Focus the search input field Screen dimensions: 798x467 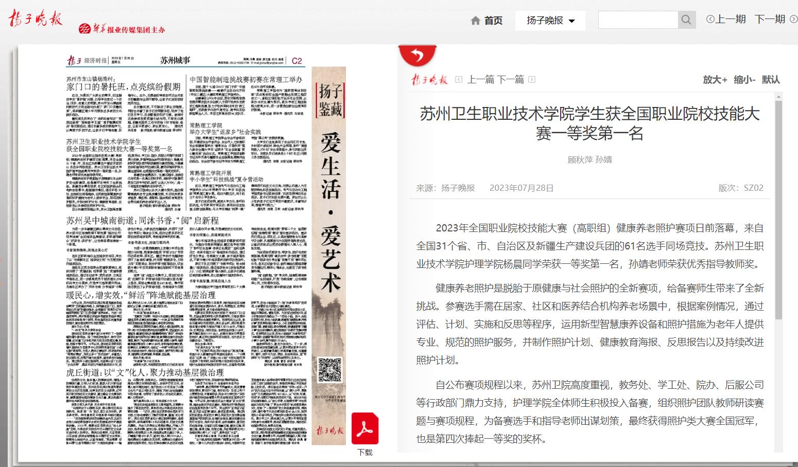click(638, 20)
